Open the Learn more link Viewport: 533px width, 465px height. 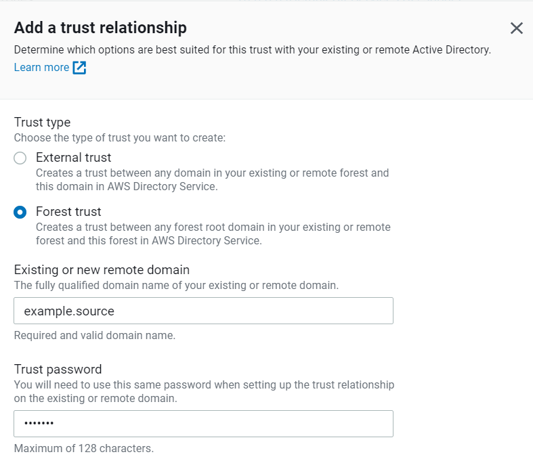click(41, 68)
